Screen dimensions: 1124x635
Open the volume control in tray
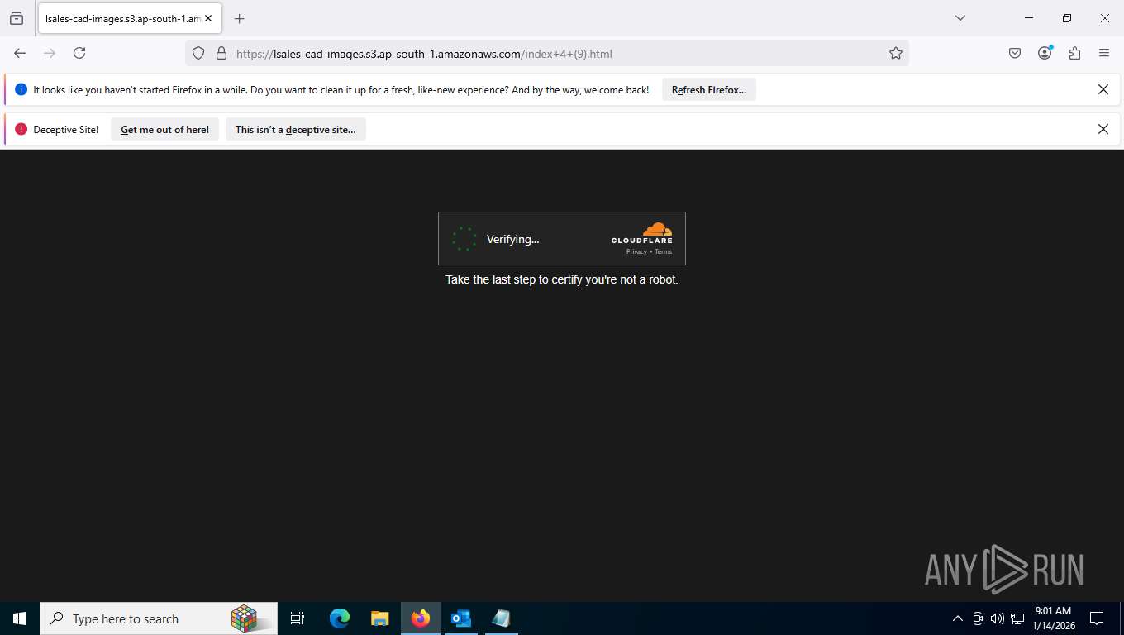pos(997,618)
